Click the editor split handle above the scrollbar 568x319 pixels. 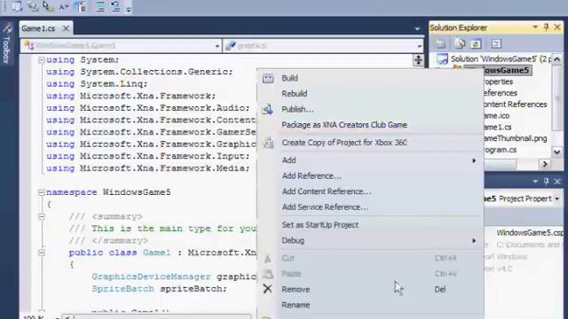point(418,60)
